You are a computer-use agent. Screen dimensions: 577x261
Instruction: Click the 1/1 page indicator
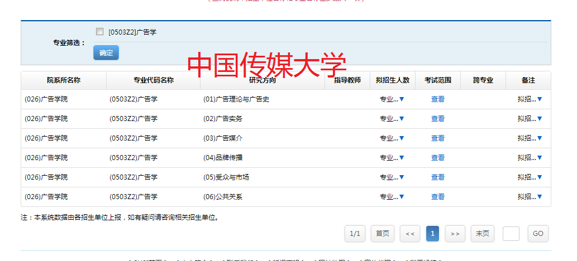[355, 234]
